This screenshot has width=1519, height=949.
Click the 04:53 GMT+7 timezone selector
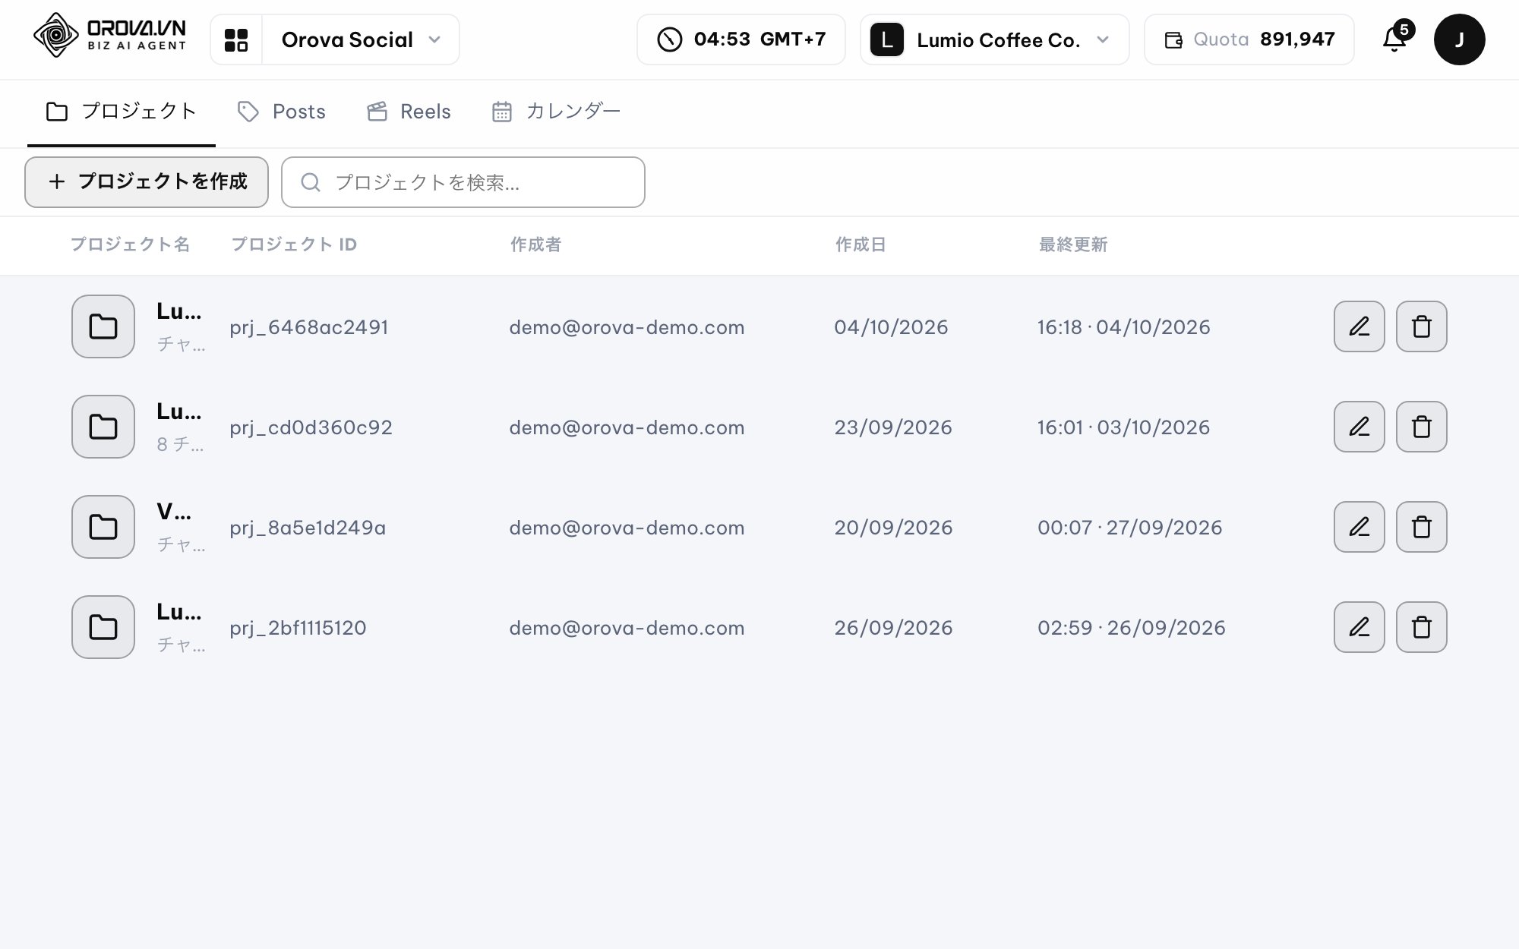click(741, 39)
